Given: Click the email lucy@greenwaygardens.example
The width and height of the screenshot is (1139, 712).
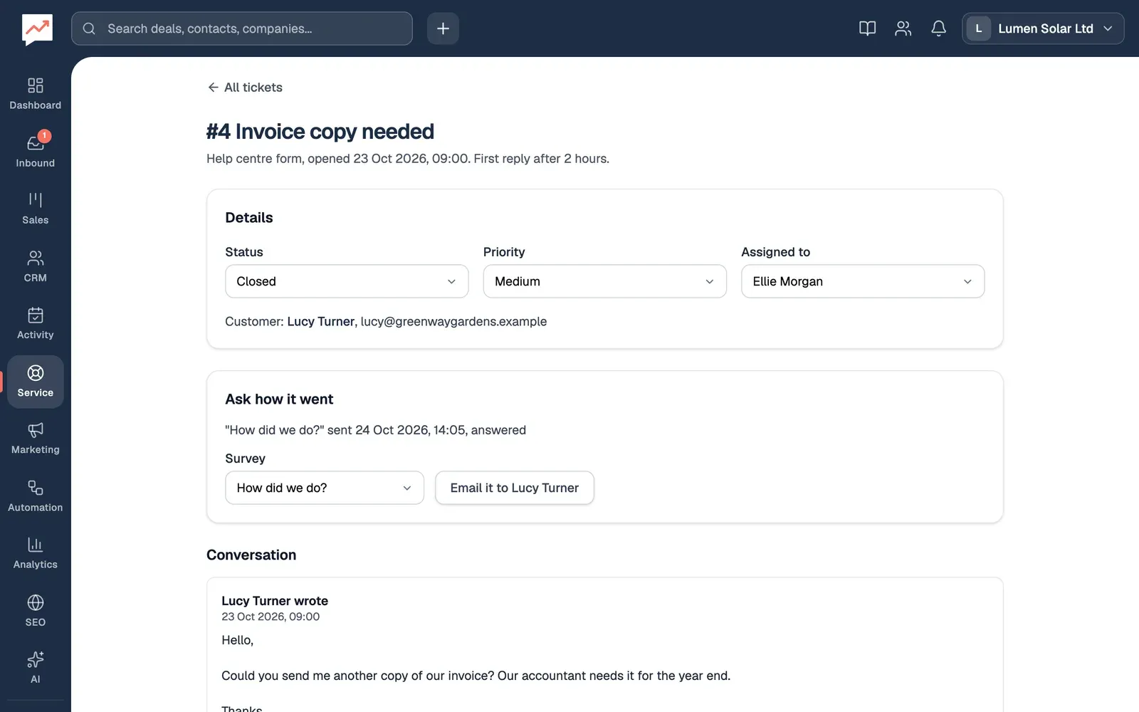Looking at the screenshot, I should coord(453,321).
